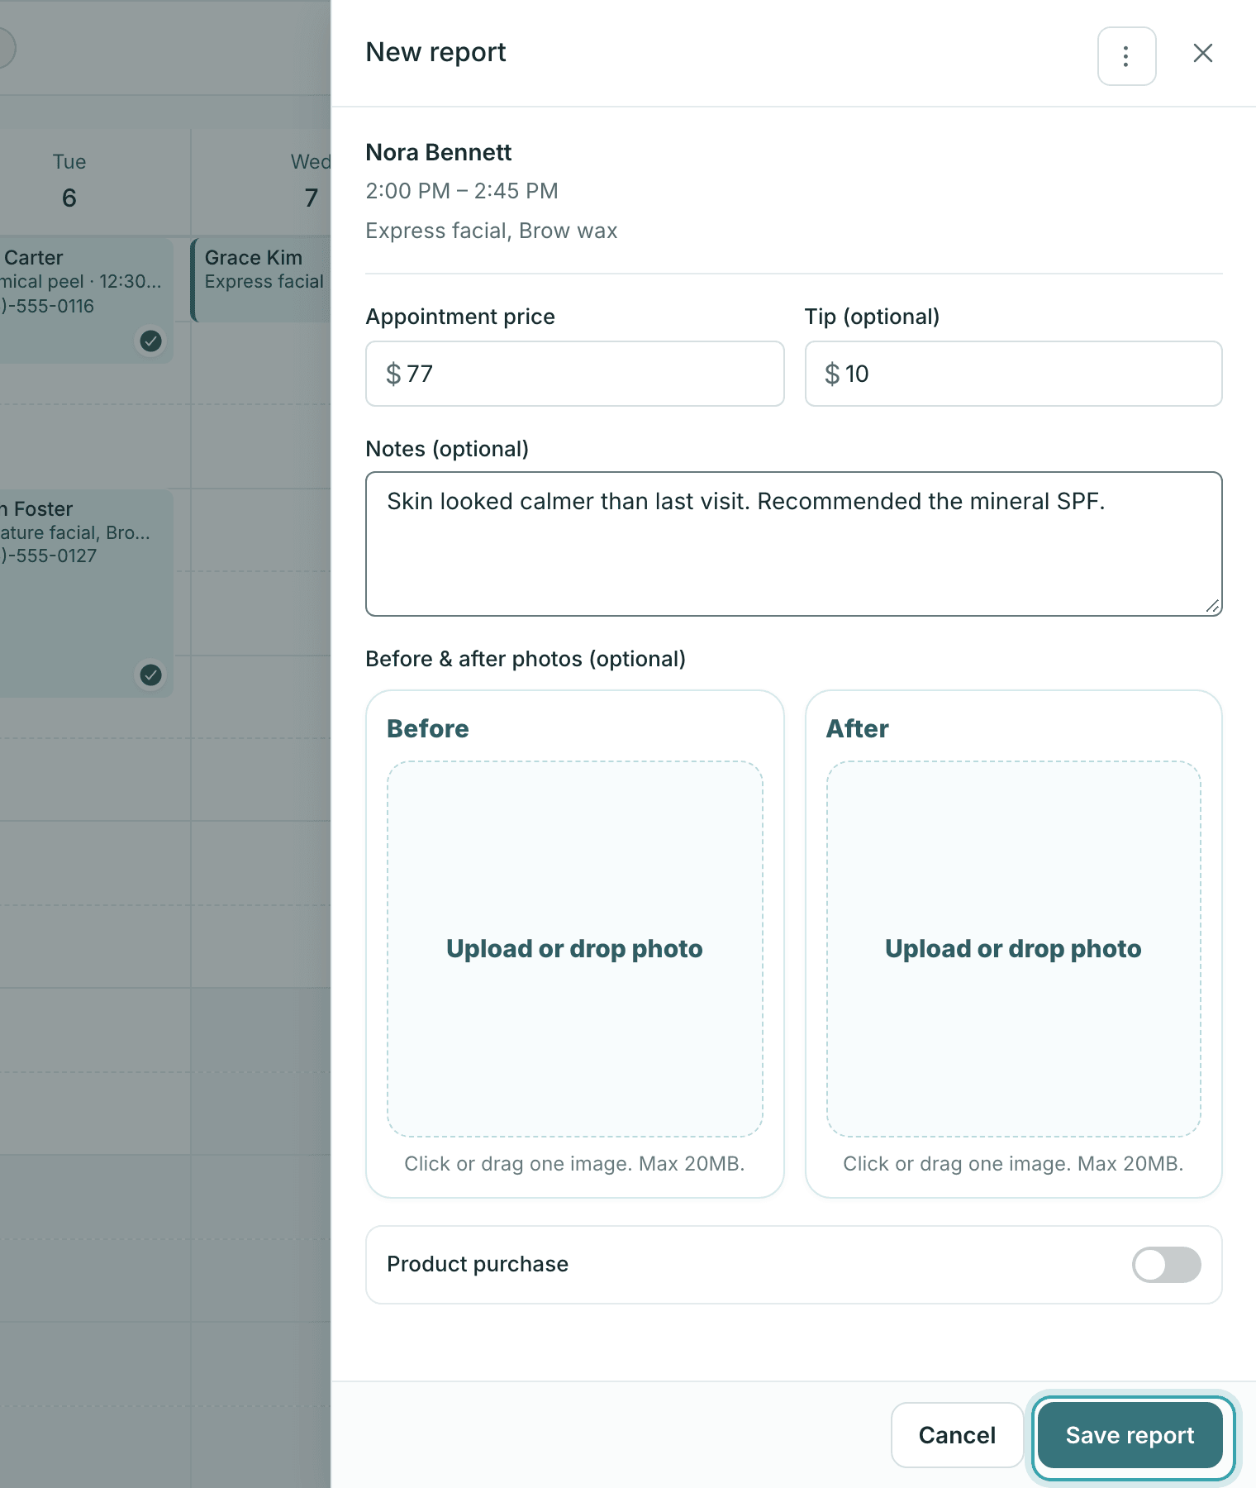The height and width of the screenshot is (1488, 1256).
Task: Cancel the new report
Action: (957, 1435)
